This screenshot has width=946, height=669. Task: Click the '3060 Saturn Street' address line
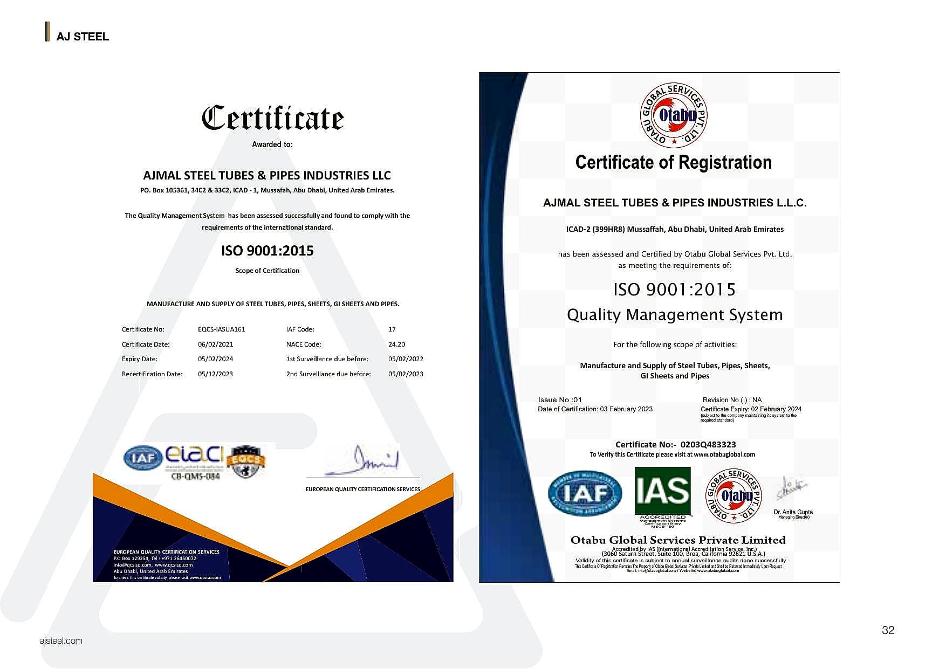pos(683,554)
